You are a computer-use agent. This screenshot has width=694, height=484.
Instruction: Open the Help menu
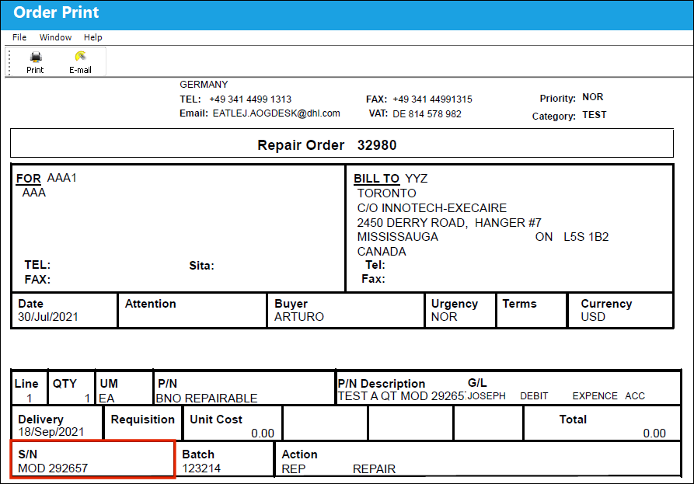(x=93, y=37)
